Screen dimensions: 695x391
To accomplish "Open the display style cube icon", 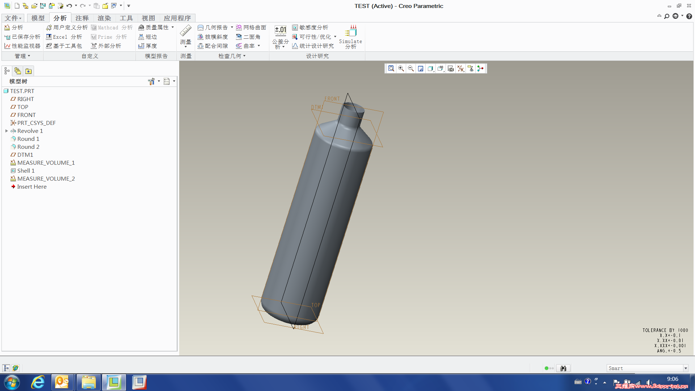I will [430, 68].
